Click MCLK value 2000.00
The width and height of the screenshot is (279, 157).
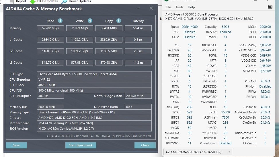(265, 27)
